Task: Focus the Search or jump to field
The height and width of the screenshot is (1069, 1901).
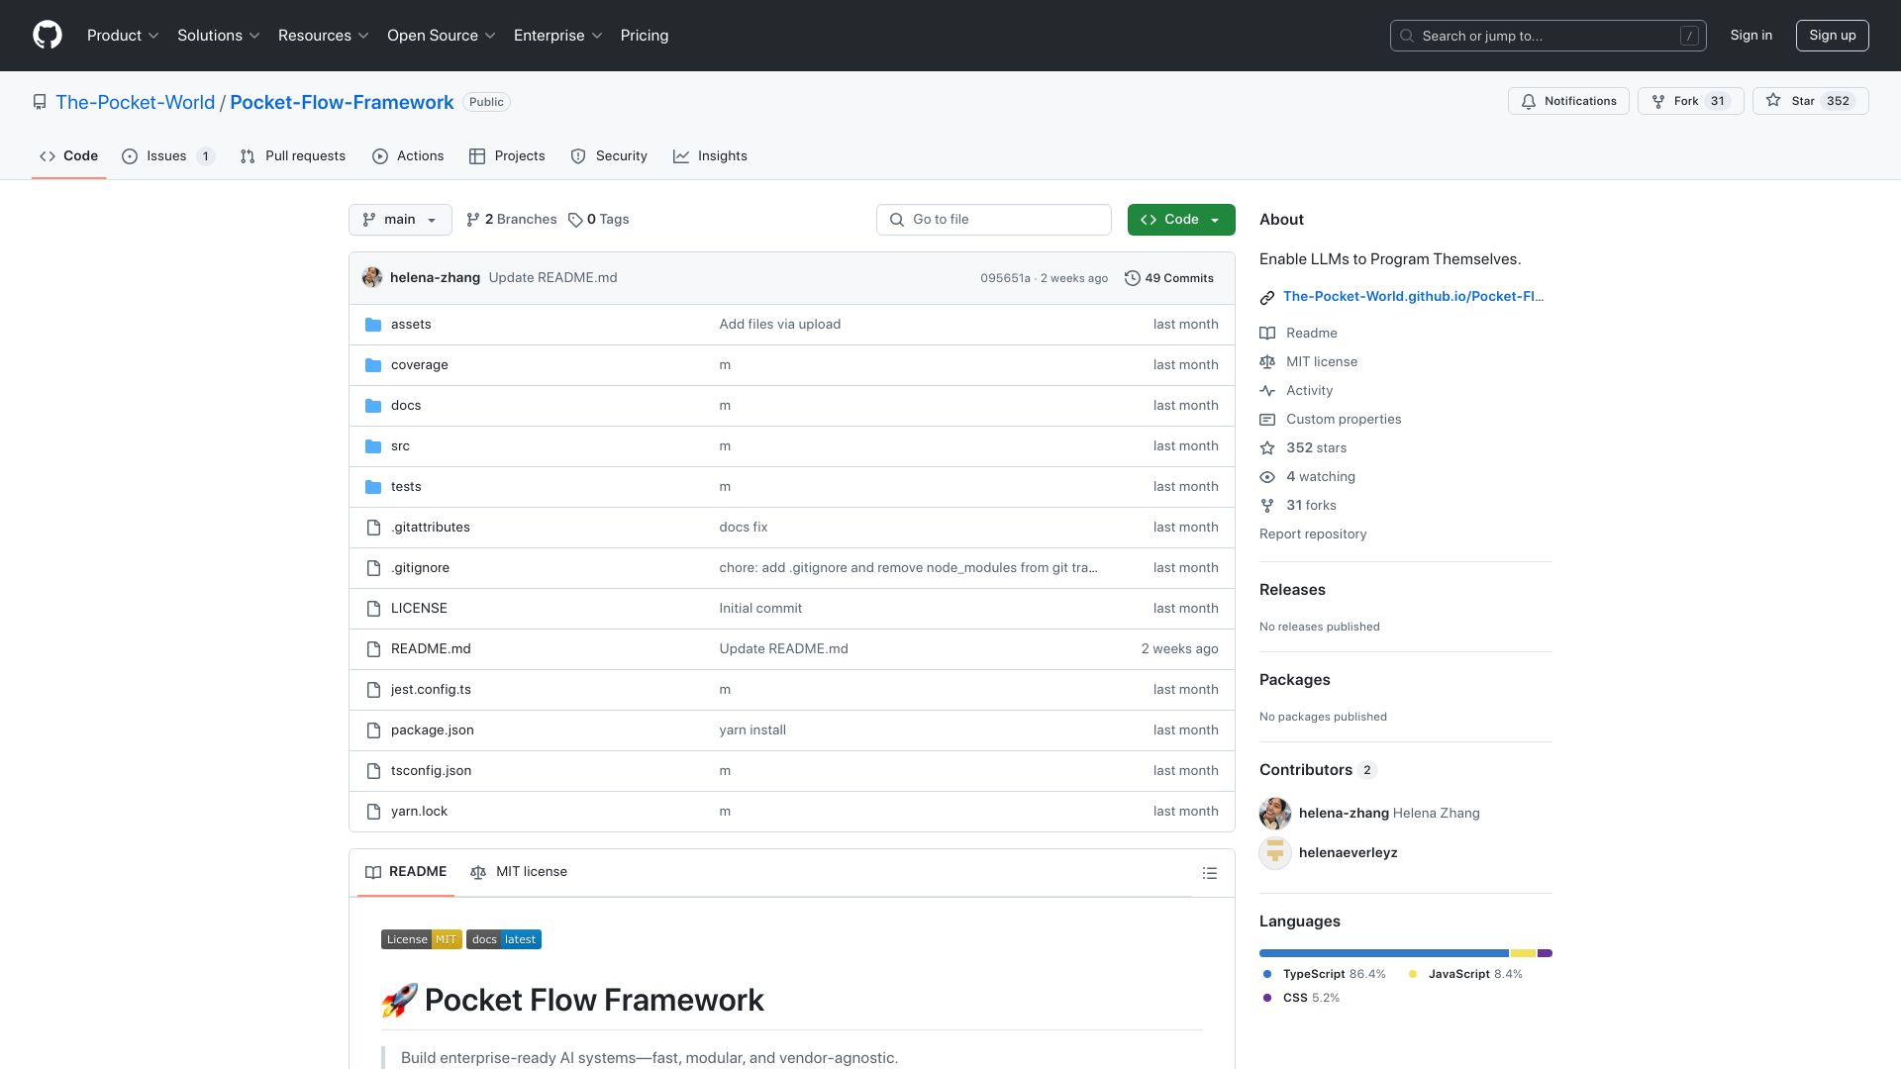Action: pyautogui.click(x=1549, y=36)
